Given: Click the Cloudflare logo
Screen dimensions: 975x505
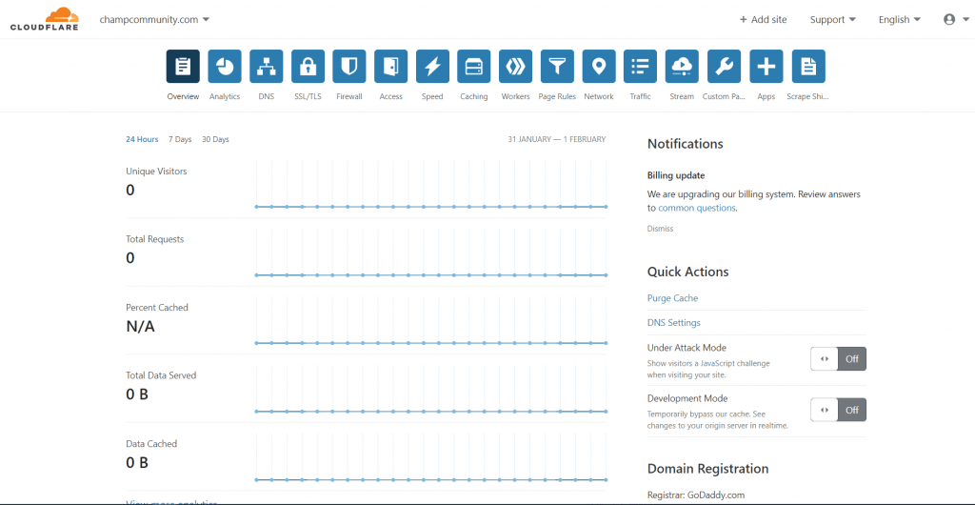Looking at the screenshot, I should (x=45, y=19).
